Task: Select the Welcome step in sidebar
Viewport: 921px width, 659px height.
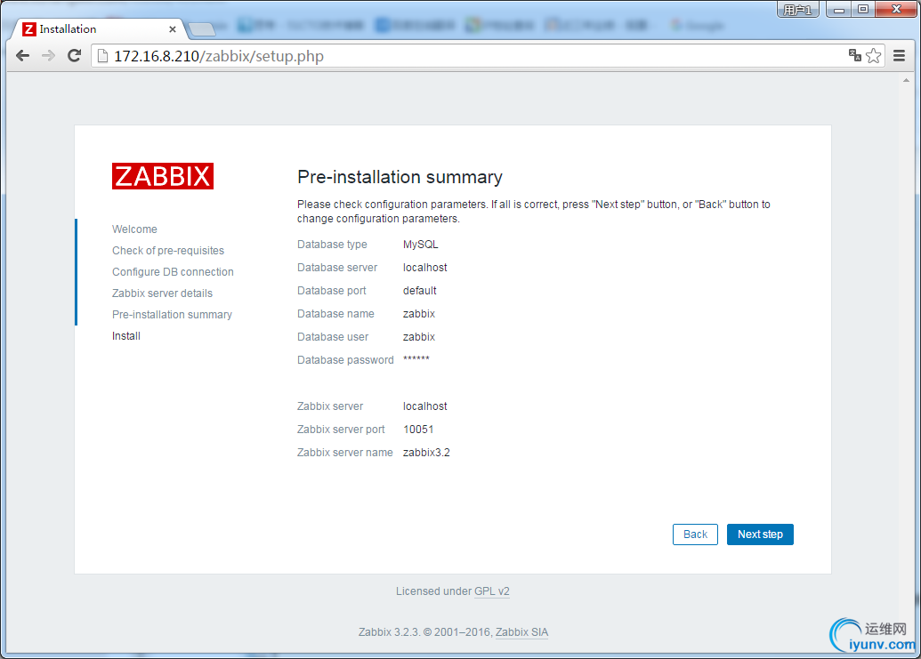Action: tap(134, 229)
